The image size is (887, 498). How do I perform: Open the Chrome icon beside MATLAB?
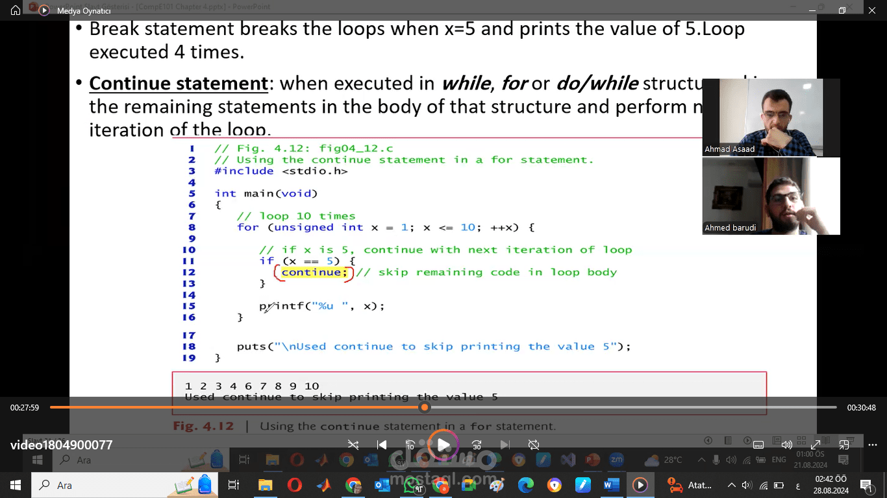coord(353,485)
